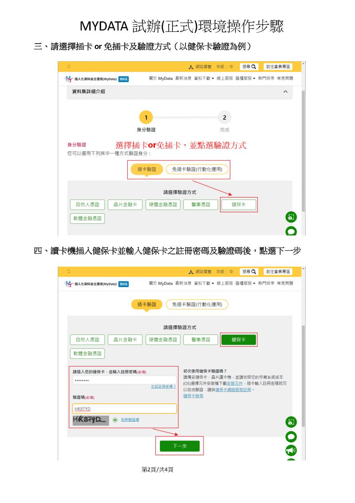
Task: Click 刷新驗證碼 link
Action: [130, 420]
